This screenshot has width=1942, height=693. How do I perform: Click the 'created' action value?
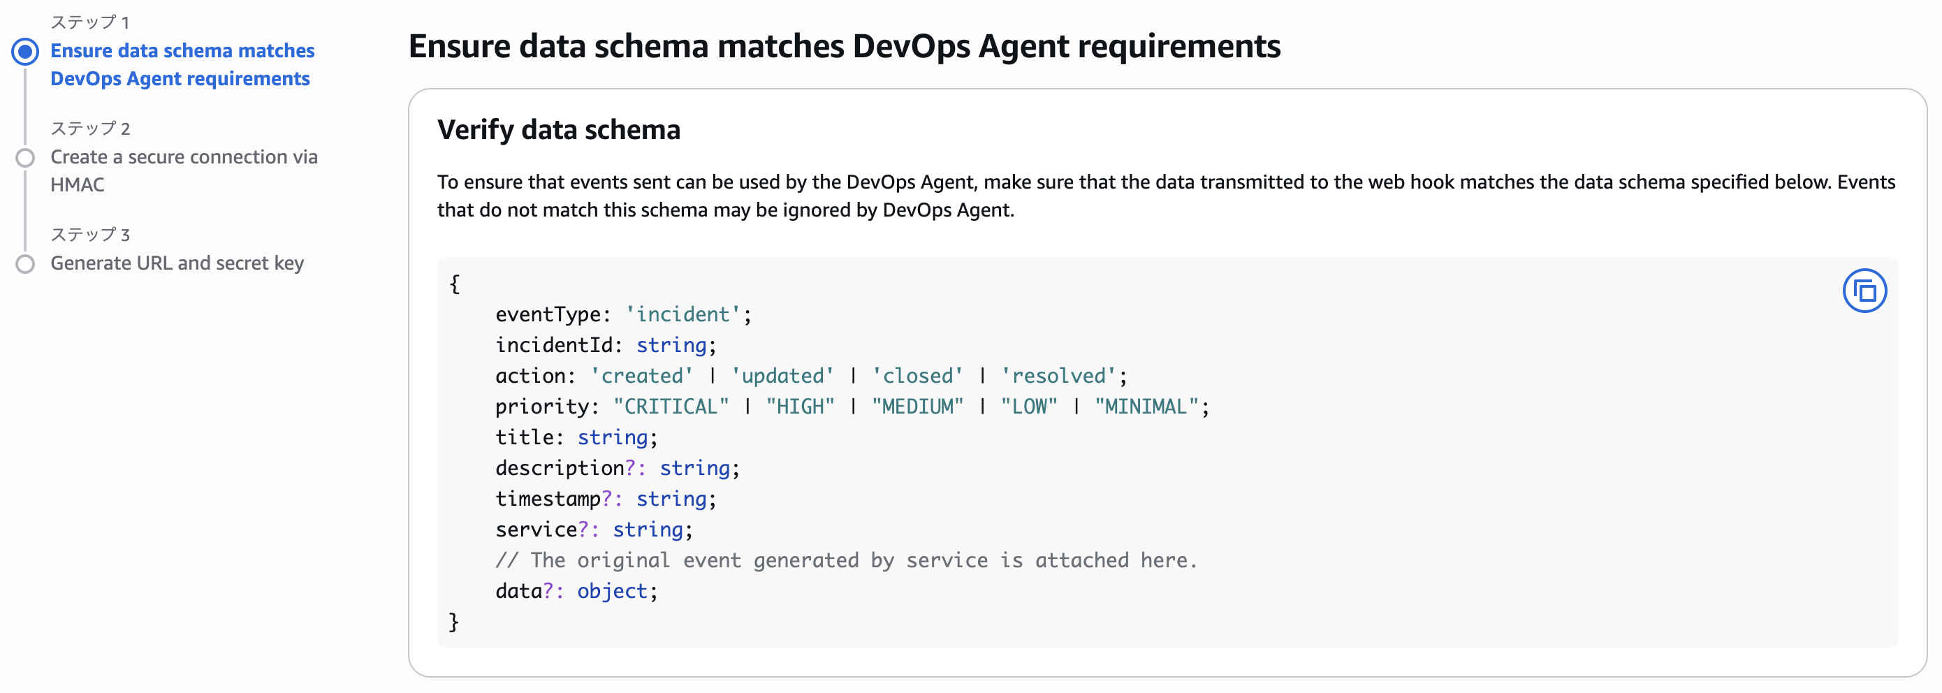point(641,377)
